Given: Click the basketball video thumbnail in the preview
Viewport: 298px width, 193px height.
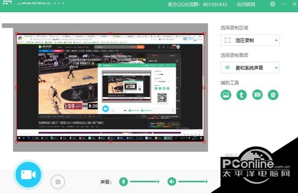Looking at the screenshot, I should tap(68, 83).
